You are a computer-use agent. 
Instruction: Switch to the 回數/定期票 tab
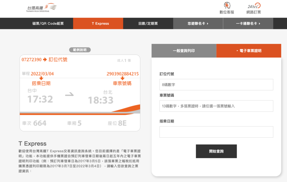coord(148,24)
